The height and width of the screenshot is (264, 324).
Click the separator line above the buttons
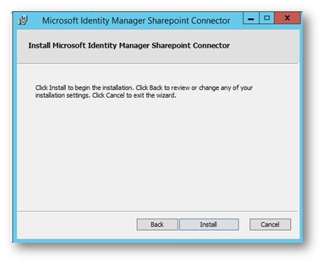[x=157, y=211]
